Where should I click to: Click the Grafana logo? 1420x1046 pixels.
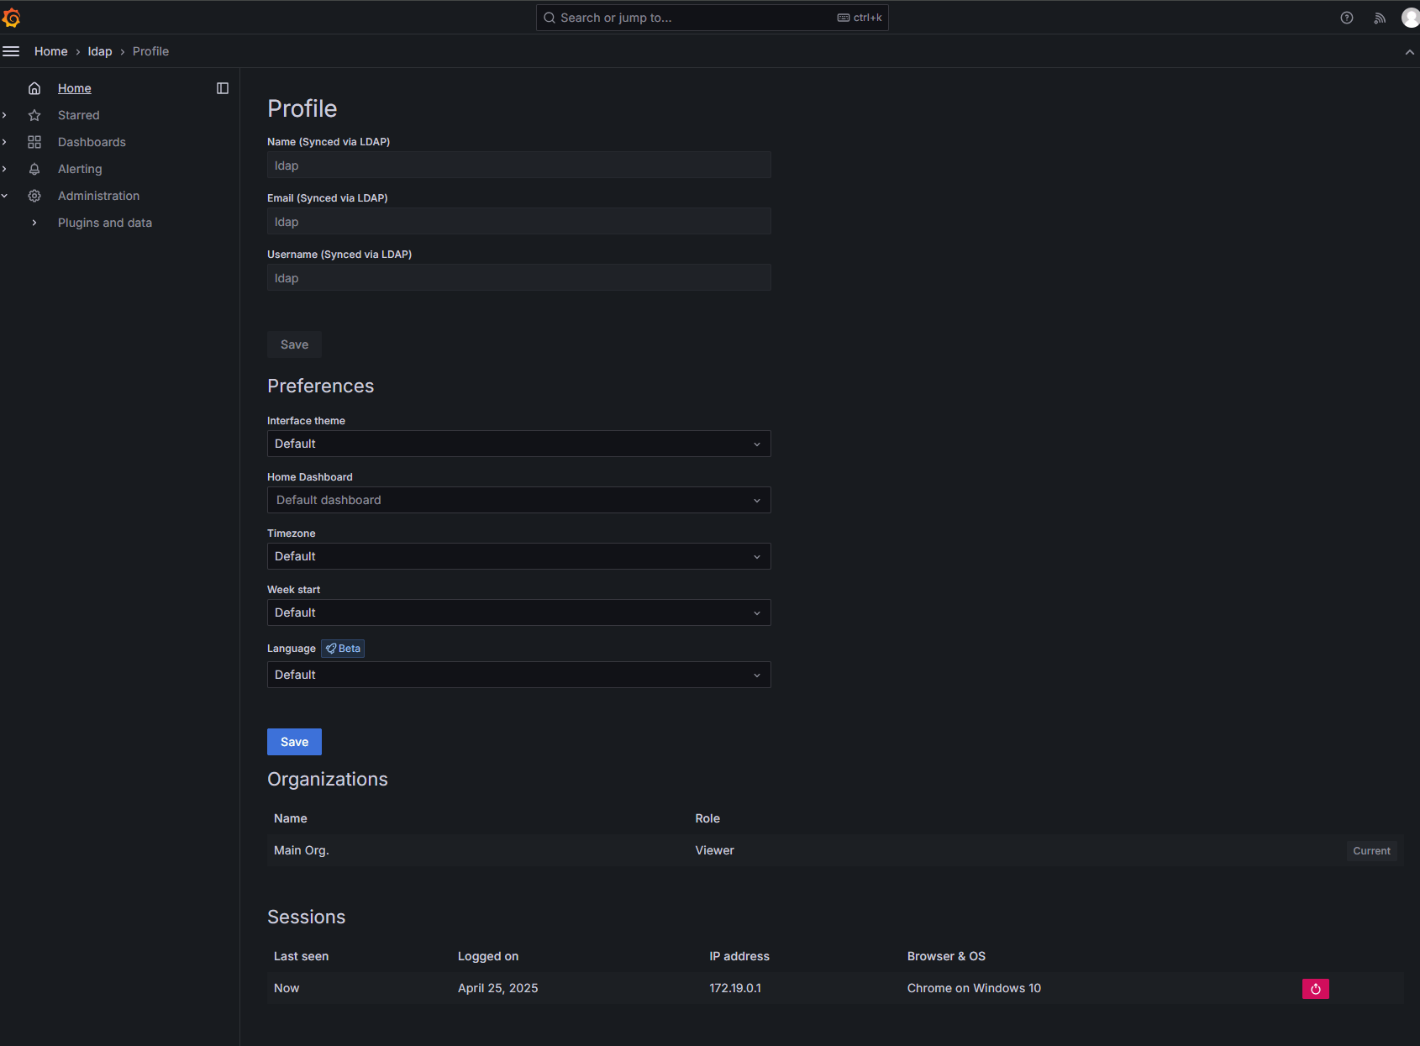coord(13,17)
